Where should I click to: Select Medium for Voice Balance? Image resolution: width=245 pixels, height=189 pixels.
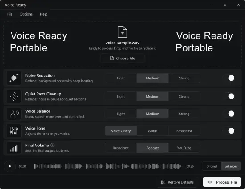point(152,114)
